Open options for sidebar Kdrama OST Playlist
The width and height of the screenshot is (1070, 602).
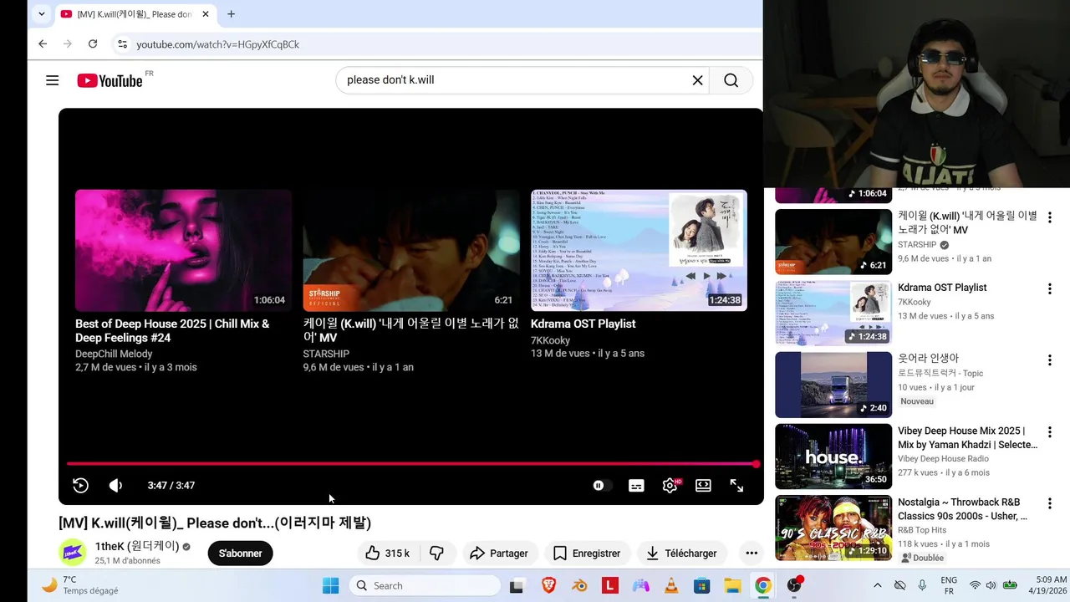pyautogui.click(x=1049, y=288)
